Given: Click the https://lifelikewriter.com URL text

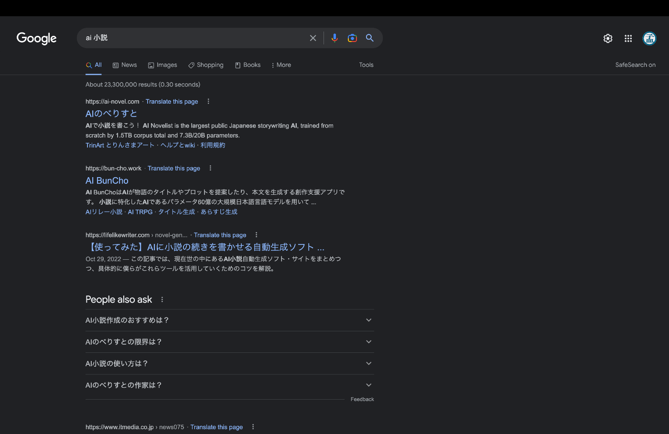Looking at the screenshot, I should 118,235.
